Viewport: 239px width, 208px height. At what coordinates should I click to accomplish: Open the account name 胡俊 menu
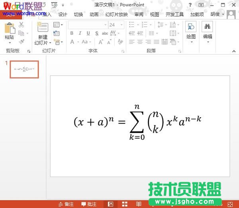pos(217,14)
